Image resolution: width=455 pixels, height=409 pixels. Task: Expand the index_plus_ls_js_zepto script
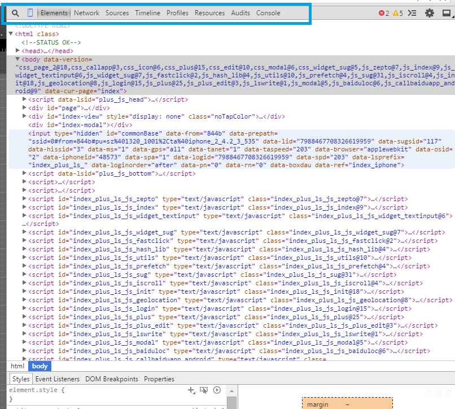[x=24, y=199]
